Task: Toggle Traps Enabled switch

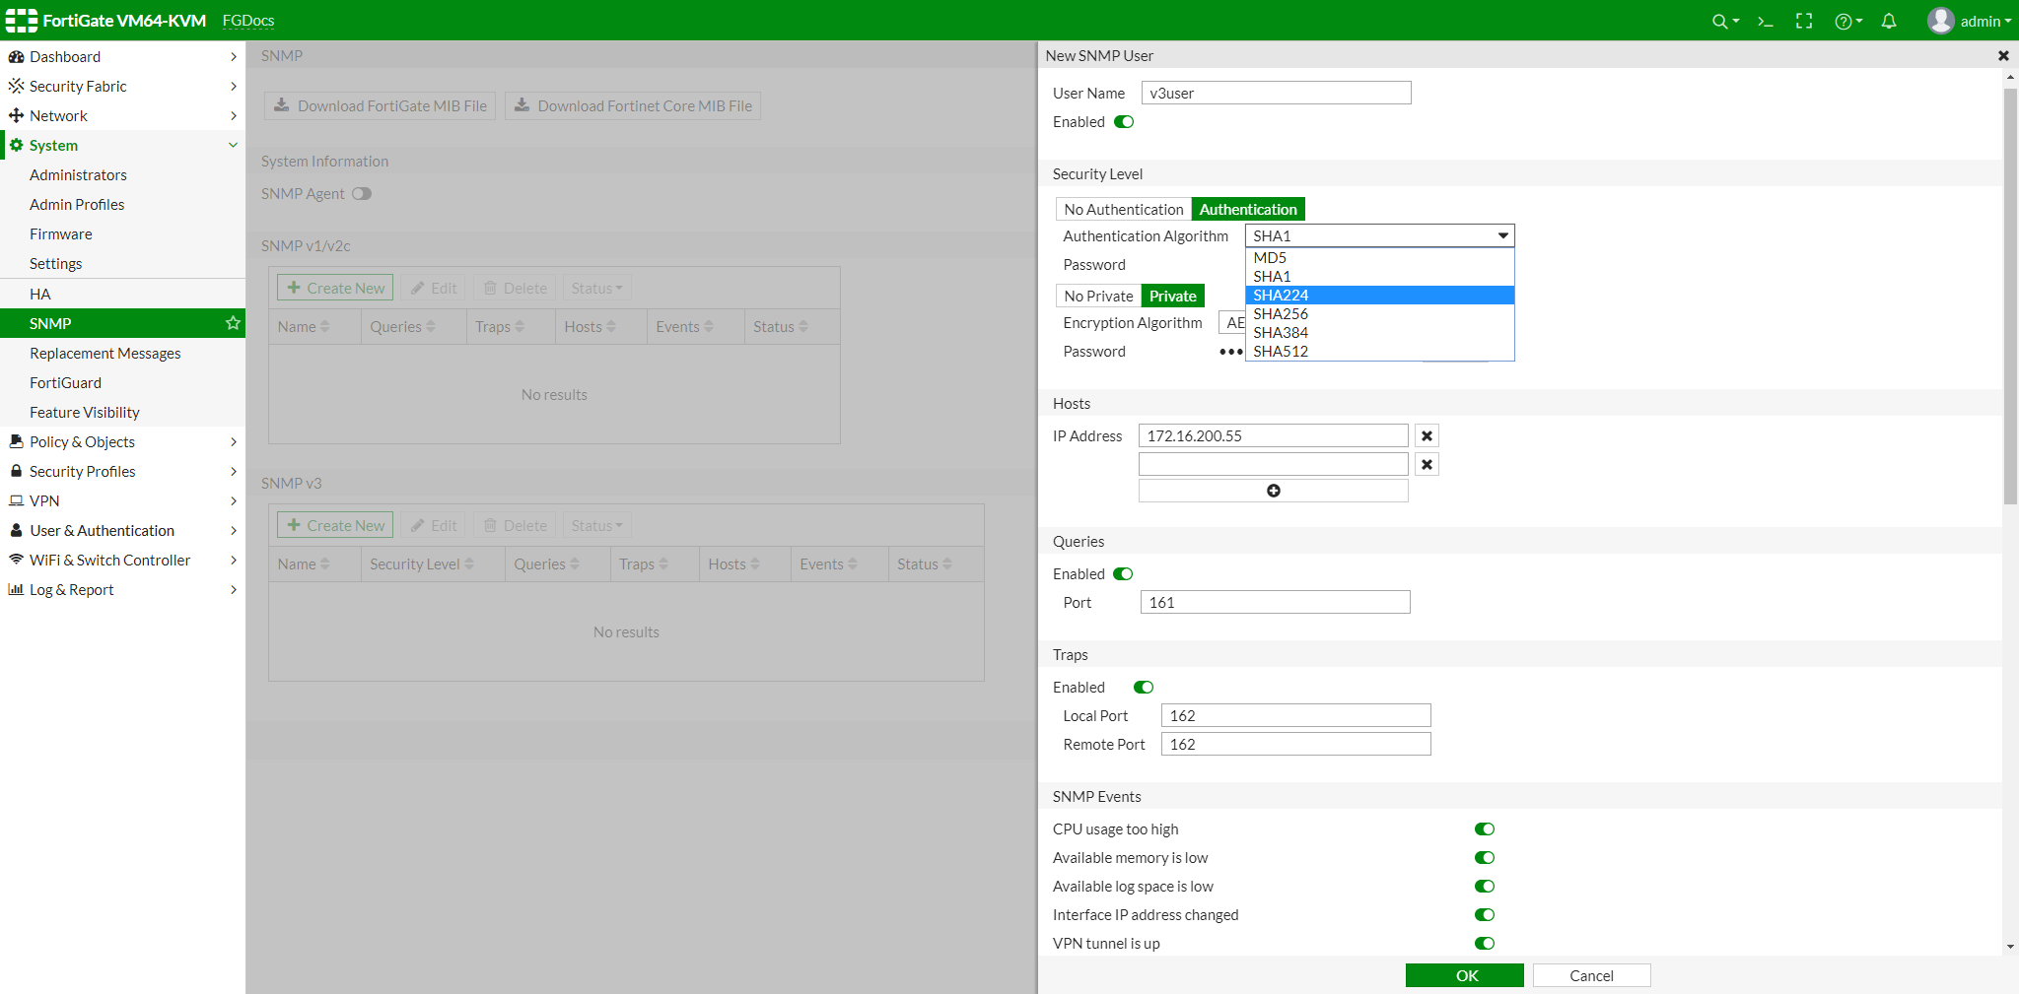Action: pyautogui.click(x=1144, y=688)
